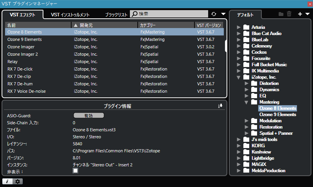Select the MAGIX folder icon
Image resolution: width=313 pixels, height=187 pixels.
(246, 164)
